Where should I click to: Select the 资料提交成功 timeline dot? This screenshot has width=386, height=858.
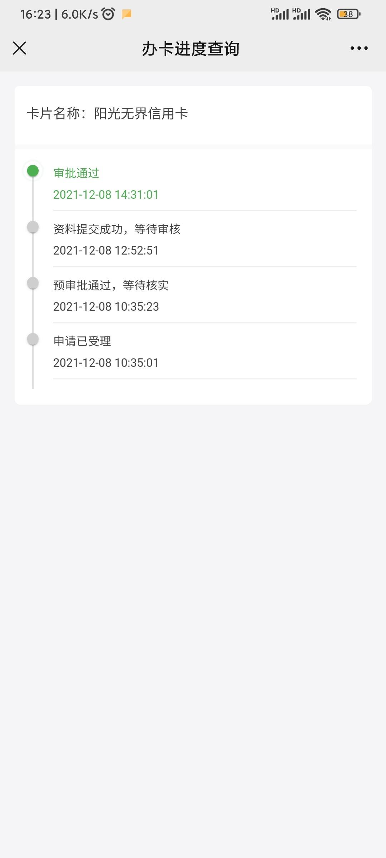[33, 227]
